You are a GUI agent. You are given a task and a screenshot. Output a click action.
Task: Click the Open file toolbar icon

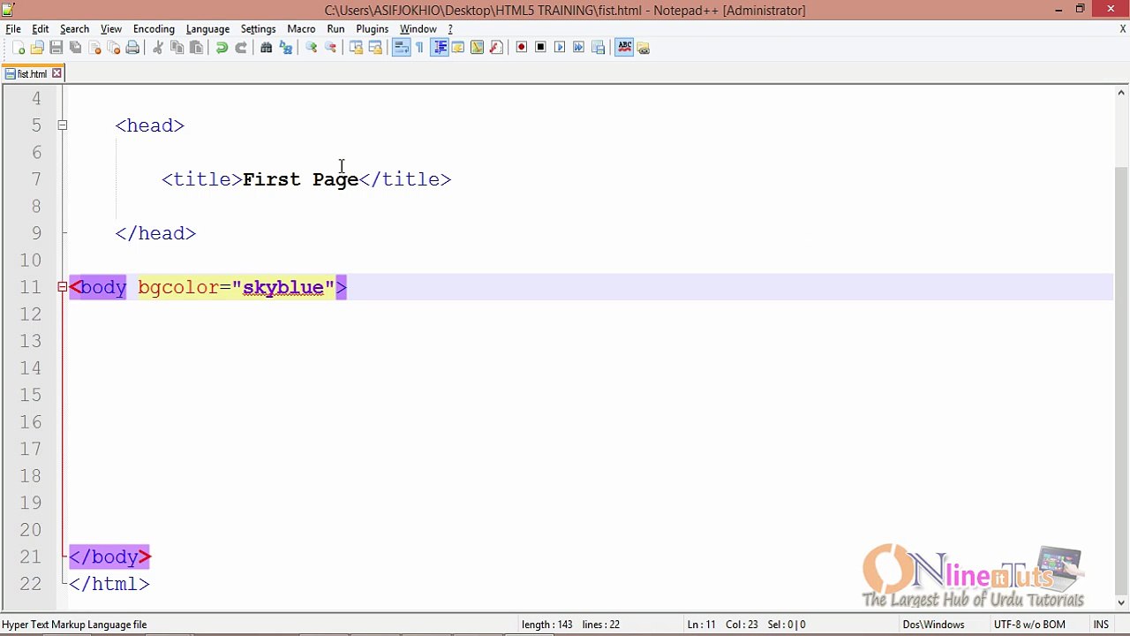(x=37, y=48)
